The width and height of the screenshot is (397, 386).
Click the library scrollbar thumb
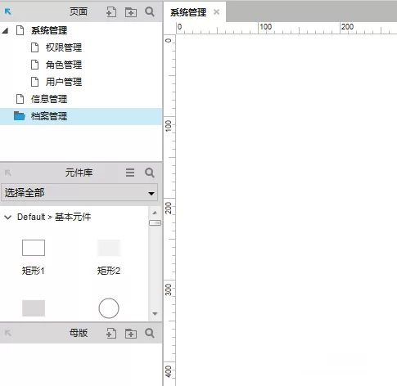click(x=155, y=223)
